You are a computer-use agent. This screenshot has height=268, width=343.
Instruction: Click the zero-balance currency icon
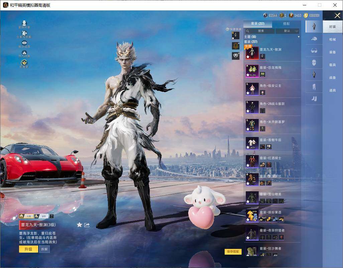(281, 15)
